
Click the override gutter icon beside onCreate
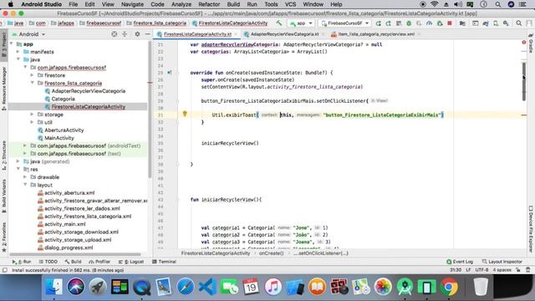(170, 73)
